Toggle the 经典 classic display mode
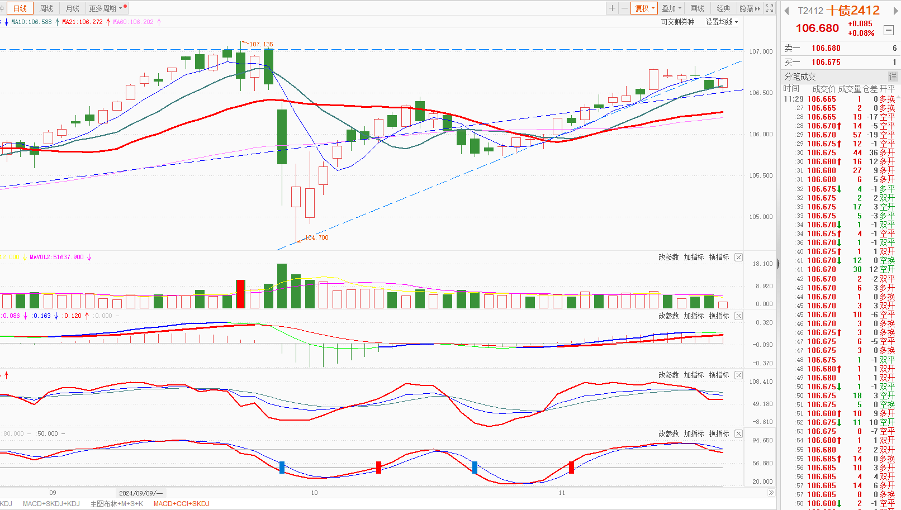901x510 pixels. click(x=723, y=8)
